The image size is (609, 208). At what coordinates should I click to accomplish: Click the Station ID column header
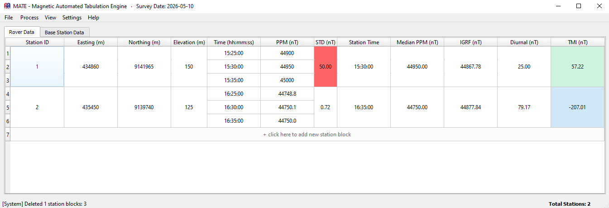point(37,42)
